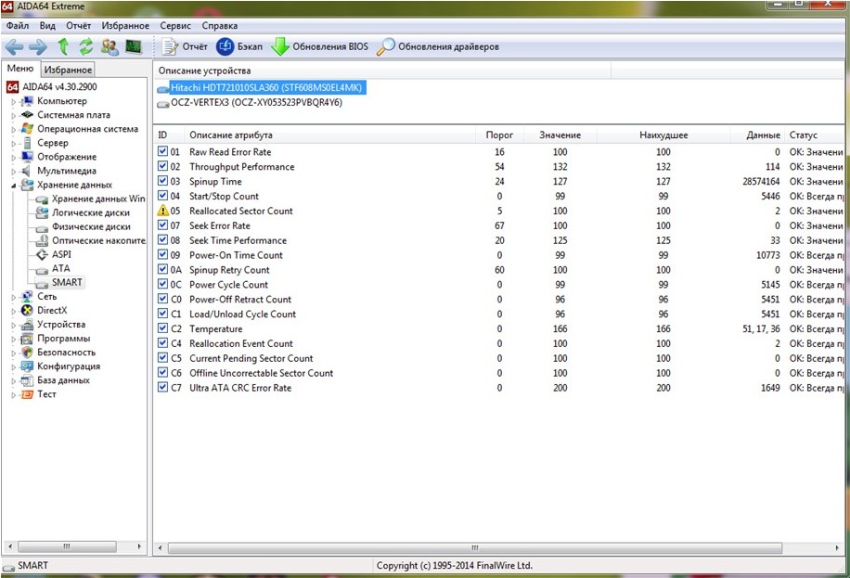
Task: Open the Вид menu
Action: pyautogui.click(x=47, y=25)
